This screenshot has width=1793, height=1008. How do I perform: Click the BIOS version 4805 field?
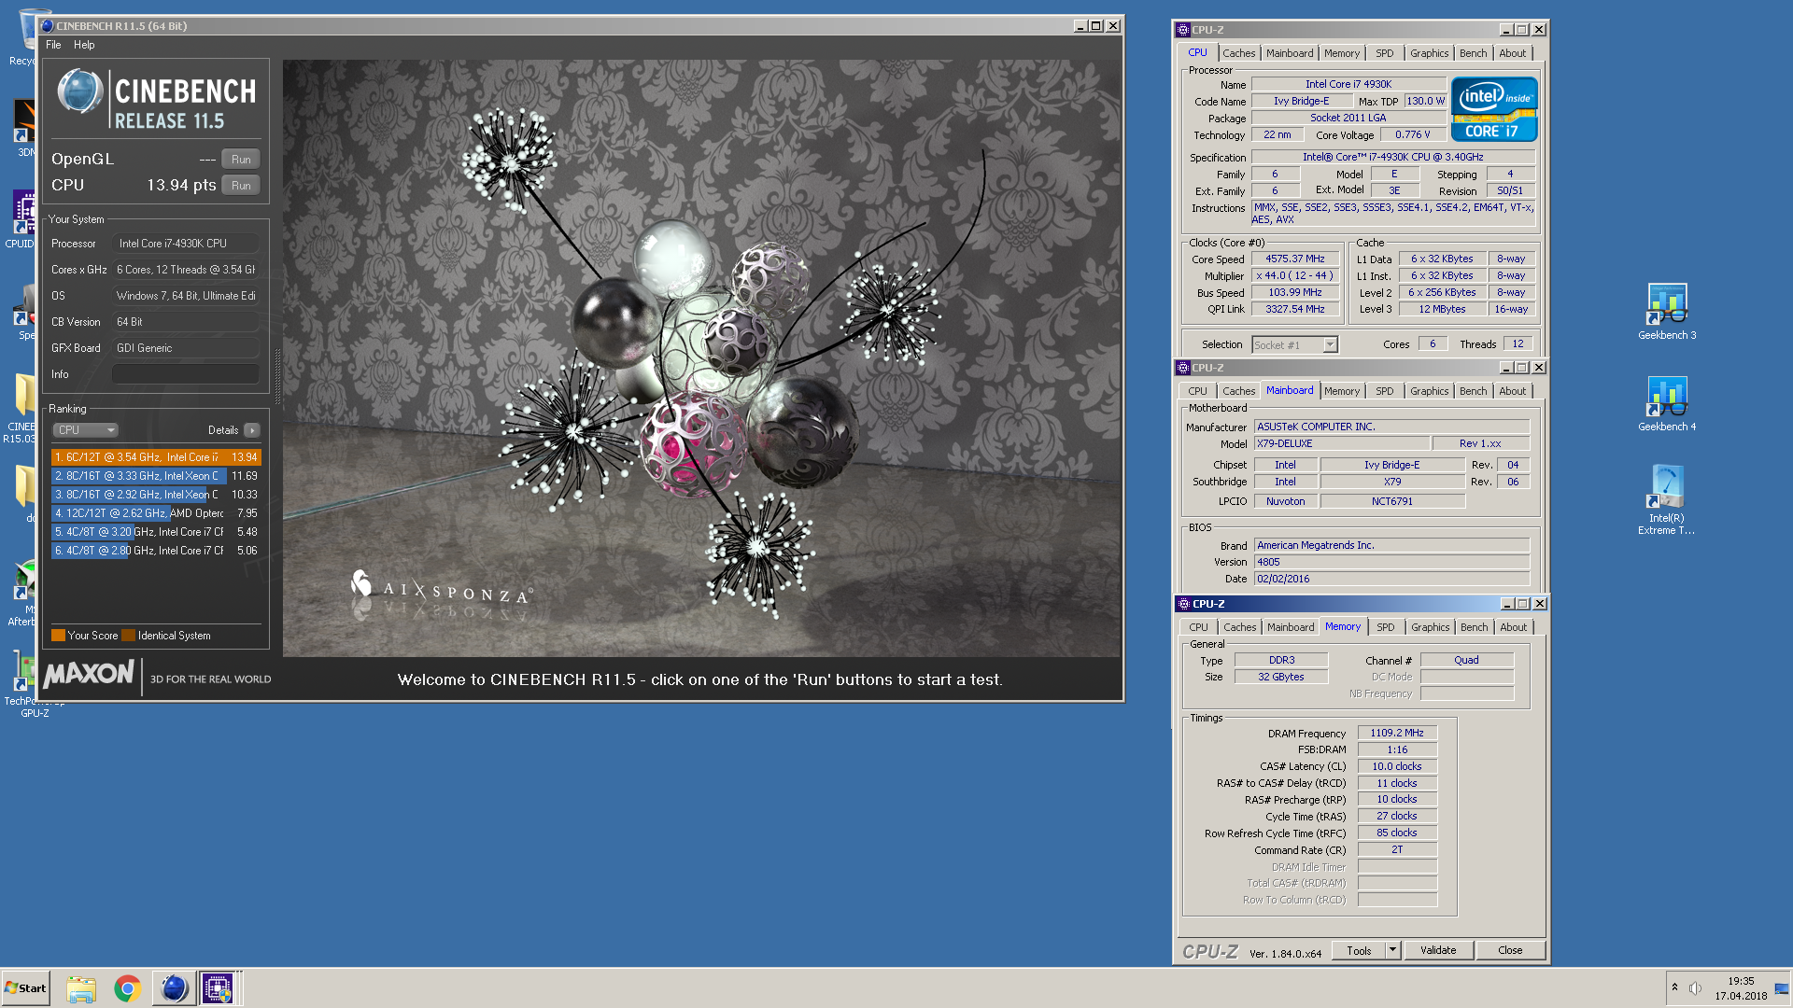(1391, 562)
